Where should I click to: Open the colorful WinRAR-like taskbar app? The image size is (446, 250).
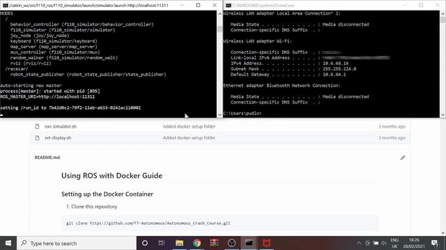point(214,243)
